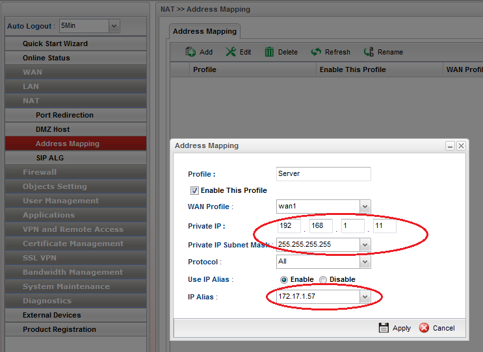Open Port Redirection submenu item

pyautogui.click(x=76, y=115)
